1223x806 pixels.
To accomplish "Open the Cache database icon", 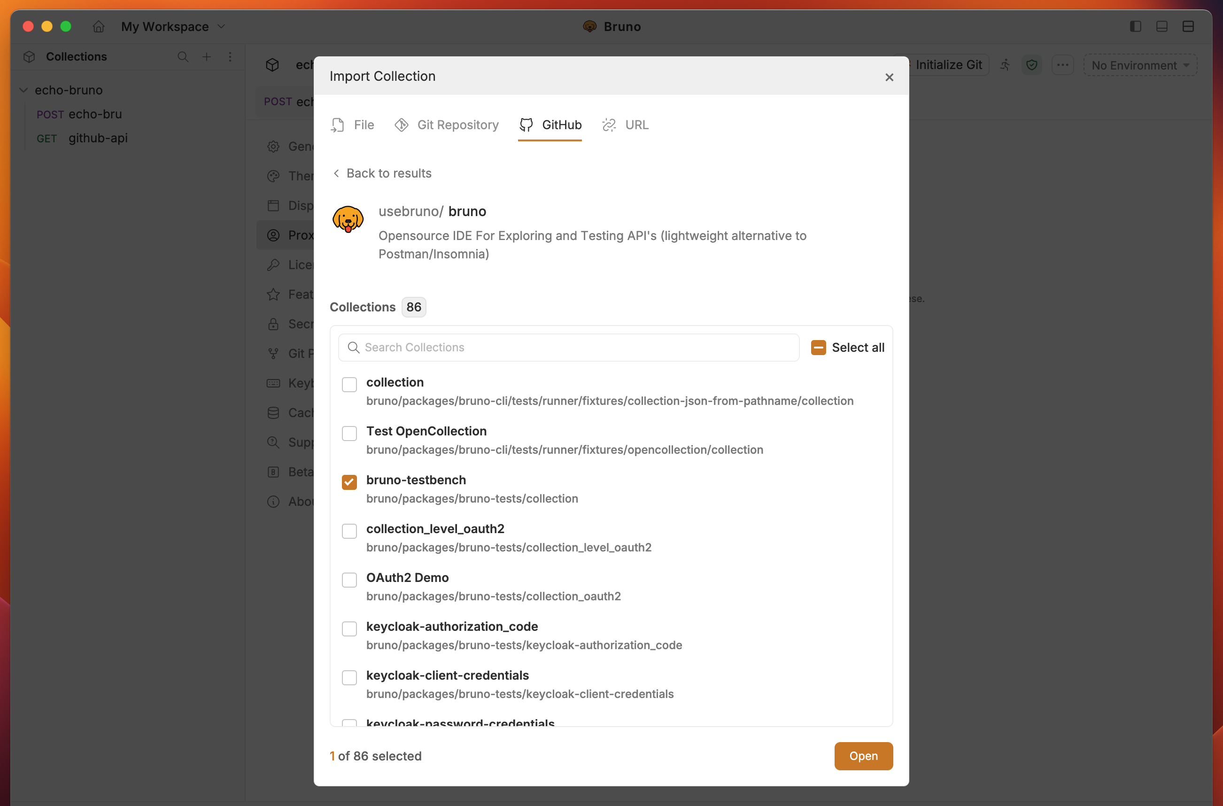I will pyautogui.click(x=273, y=413).
